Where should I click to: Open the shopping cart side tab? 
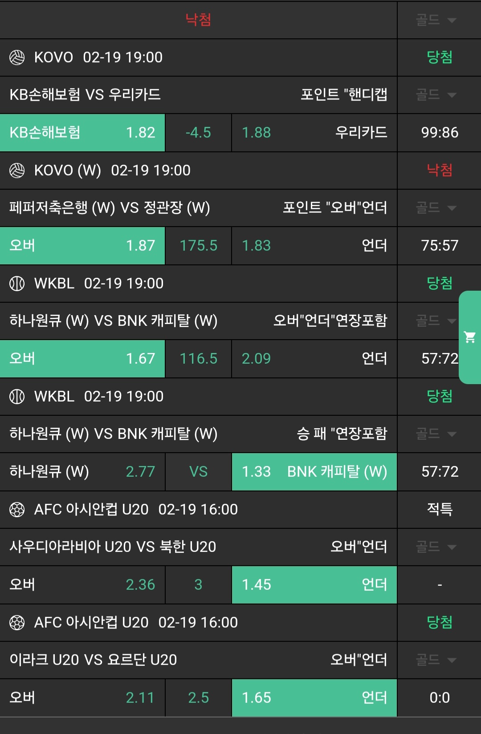(470, 337)
